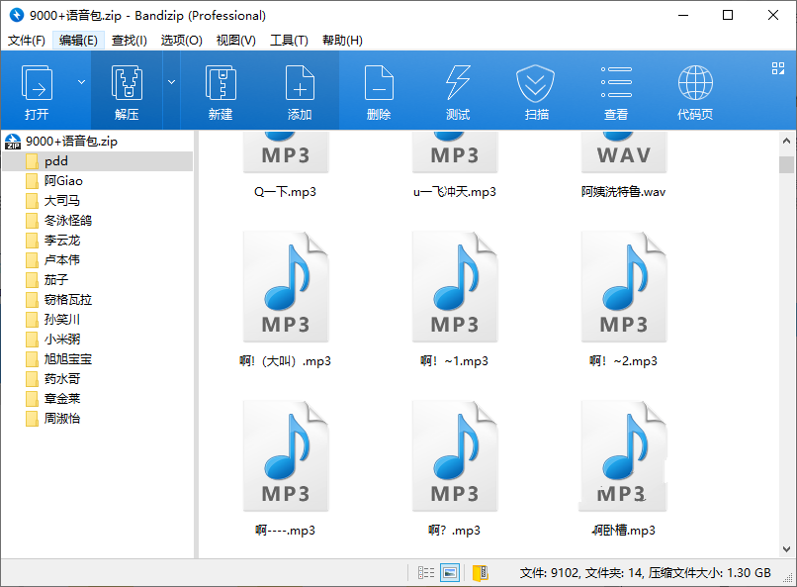Switch to details list view in status bar
The width and height of the screenshot is (797, 587).
click(426, 573)
